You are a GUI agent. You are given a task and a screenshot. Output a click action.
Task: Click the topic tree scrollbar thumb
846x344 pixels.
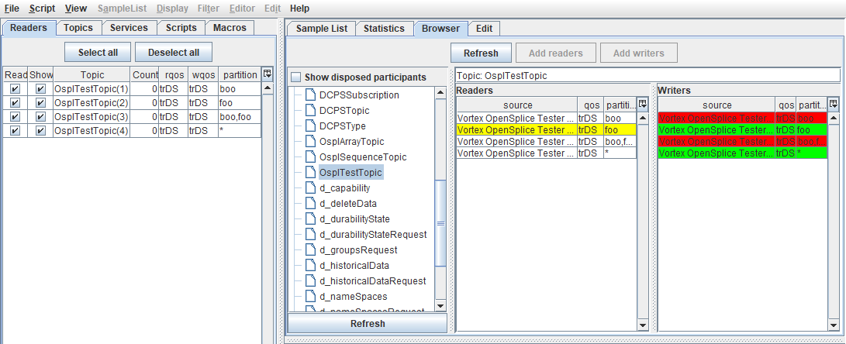click(440, 222)
